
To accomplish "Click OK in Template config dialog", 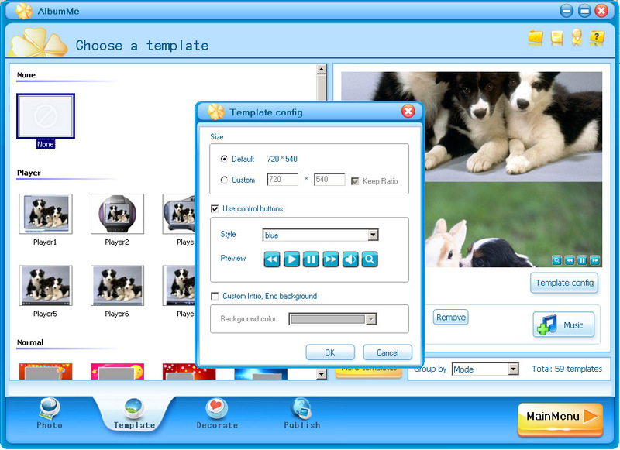I will tap(330, 352).
